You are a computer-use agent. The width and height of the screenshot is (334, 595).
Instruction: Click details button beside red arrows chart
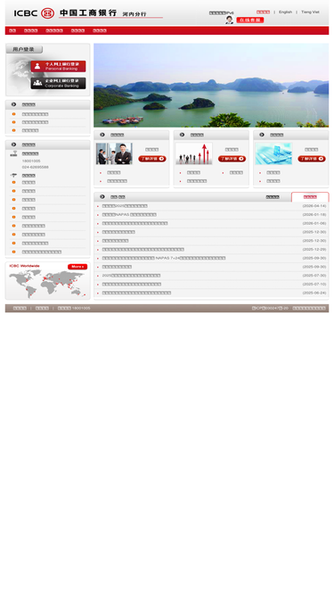232,159
